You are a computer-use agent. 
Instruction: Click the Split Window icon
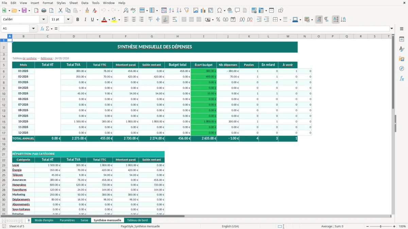[271, 11]
